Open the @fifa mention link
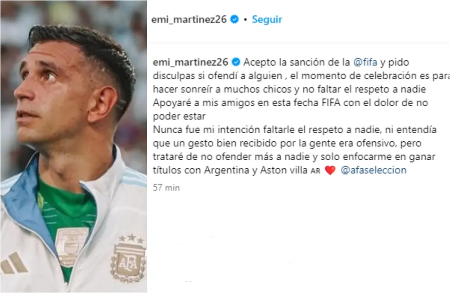 pyautogui.click(x=365, y=62)
